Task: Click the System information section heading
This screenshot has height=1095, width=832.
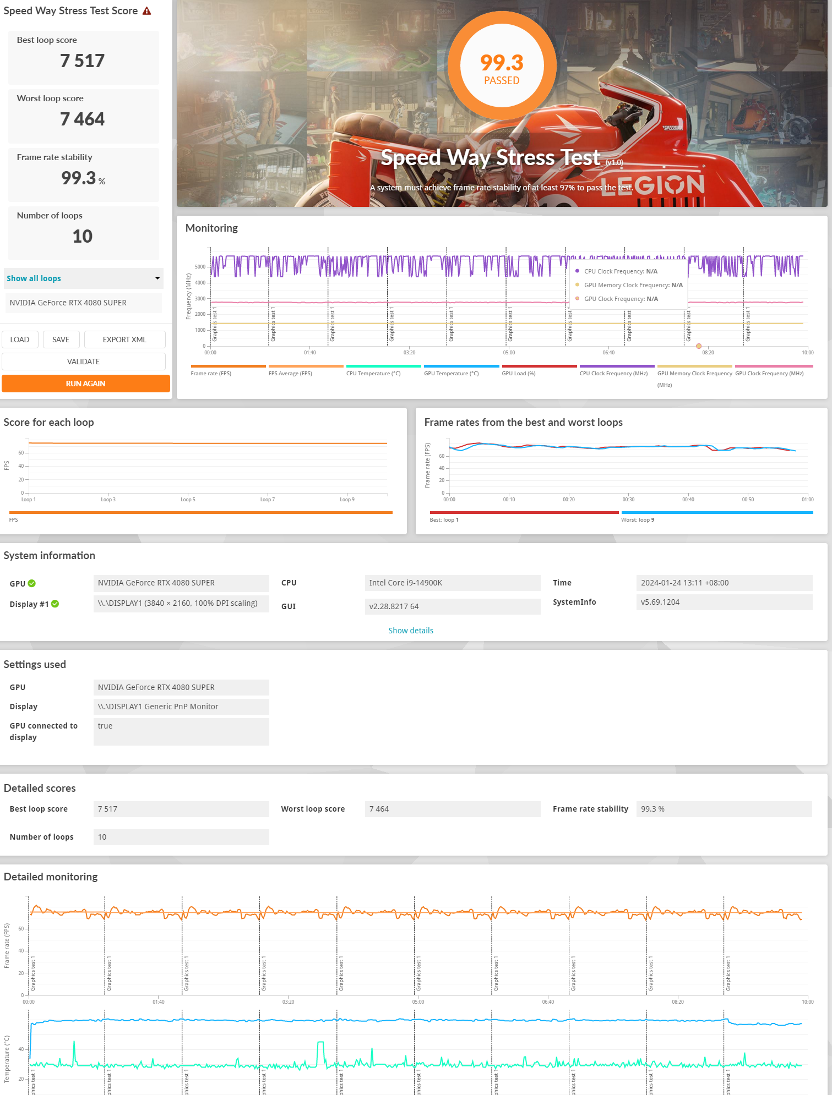Action: tap(50, 556)
